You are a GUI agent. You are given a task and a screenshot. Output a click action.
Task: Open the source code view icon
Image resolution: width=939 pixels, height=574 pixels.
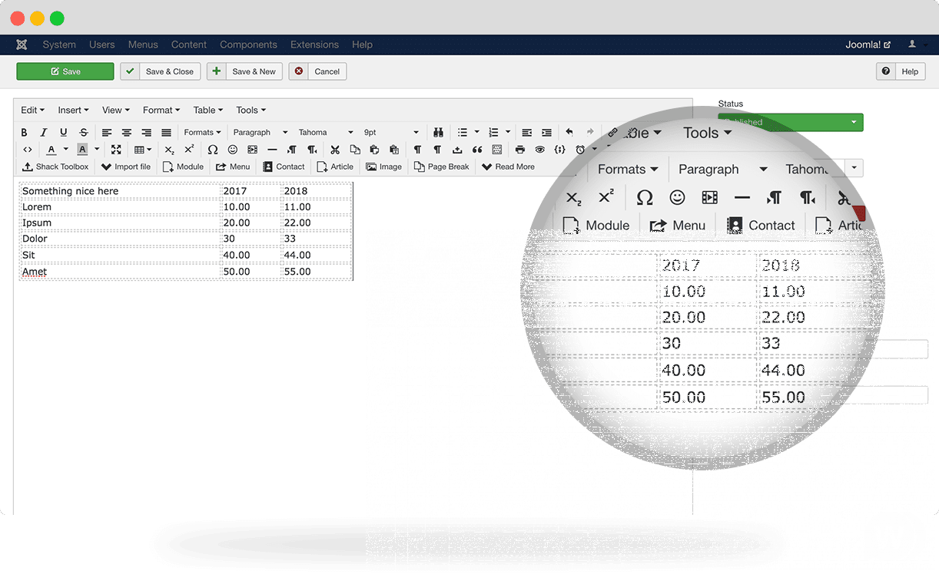pos(27,150)
